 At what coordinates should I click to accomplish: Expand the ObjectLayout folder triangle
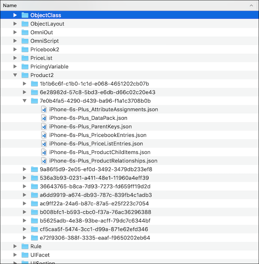pyautogui.click(x=15, y=24)
